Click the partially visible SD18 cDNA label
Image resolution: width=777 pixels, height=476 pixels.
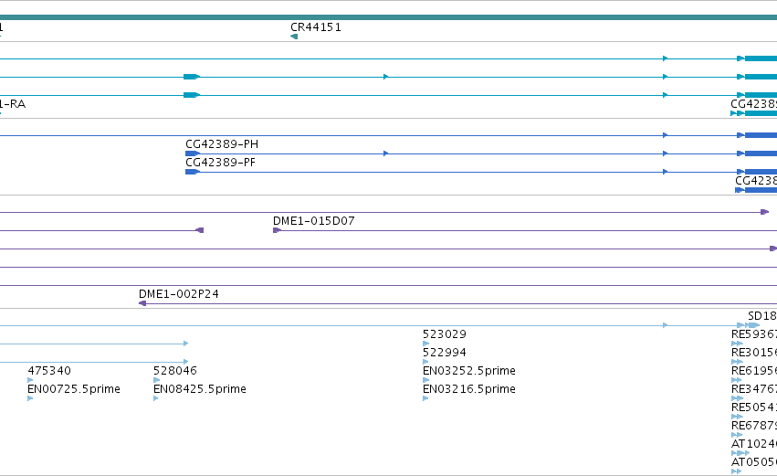[x=762, y=316]
